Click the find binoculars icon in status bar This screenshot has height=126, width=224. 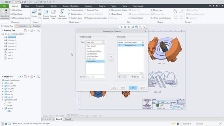coord(178,124)
